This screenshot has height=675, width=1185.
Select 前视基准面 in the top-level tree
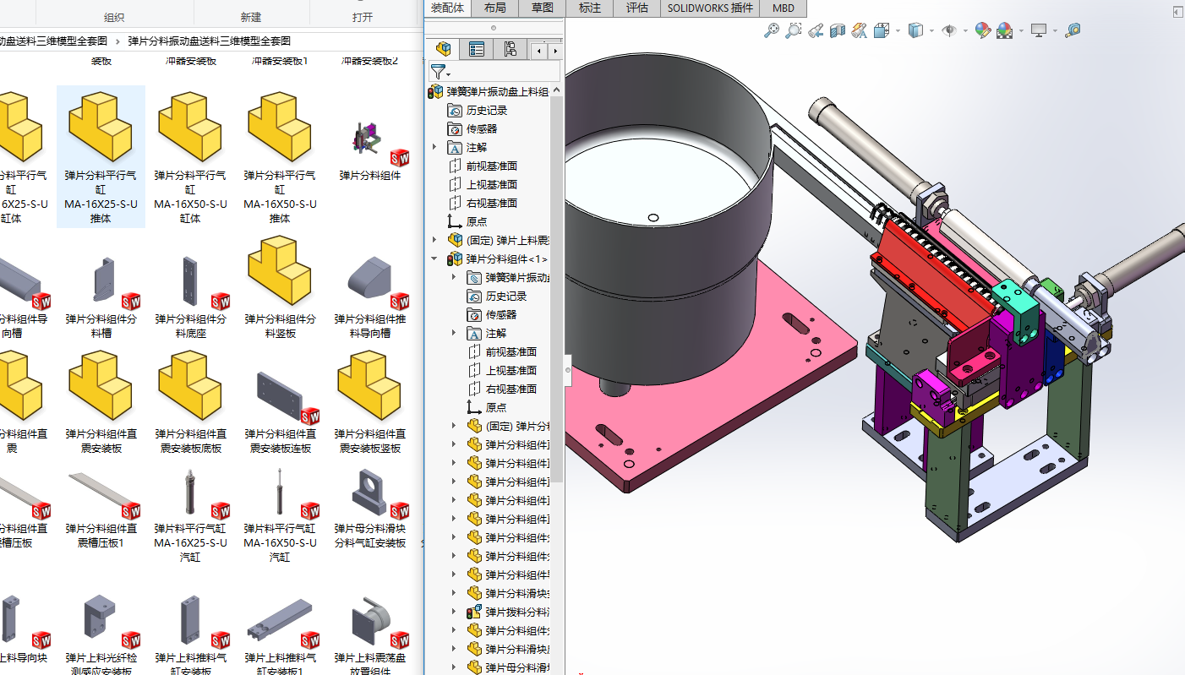[491, 166]
